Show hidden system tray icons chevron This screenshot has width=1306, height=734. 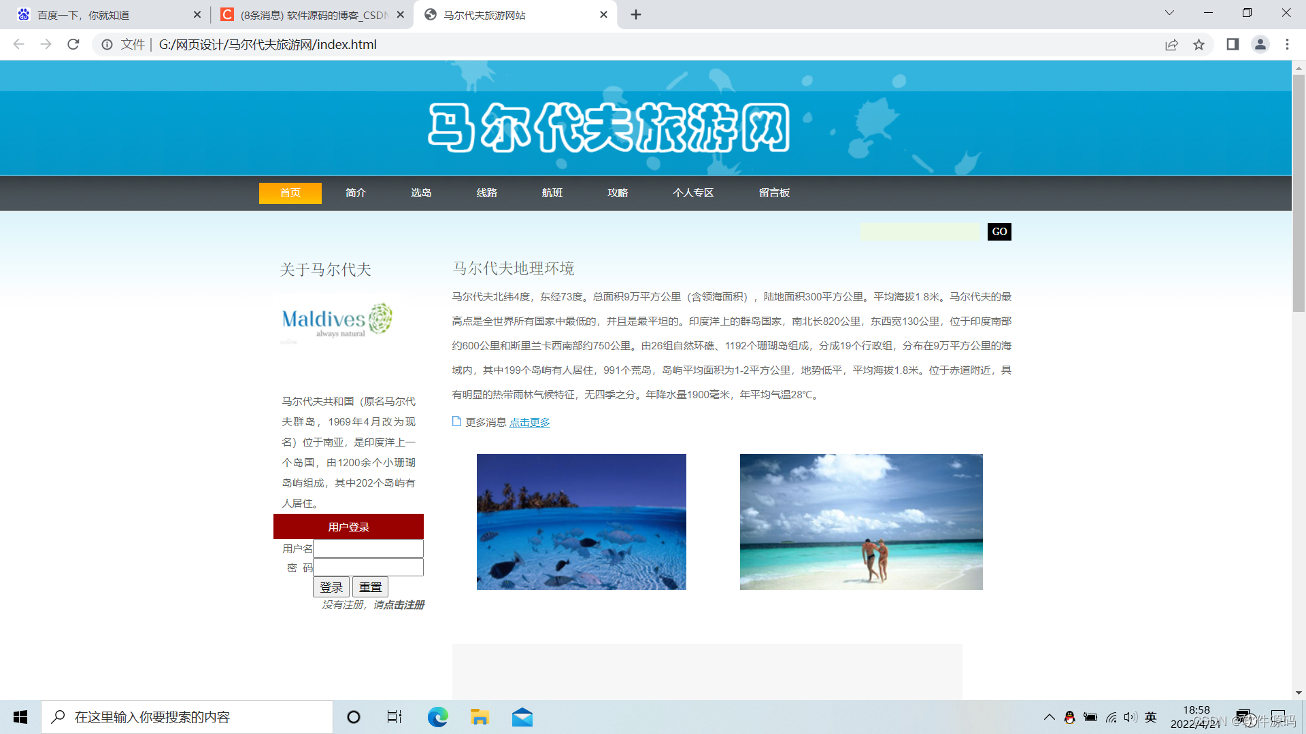tap(1049, 717)
